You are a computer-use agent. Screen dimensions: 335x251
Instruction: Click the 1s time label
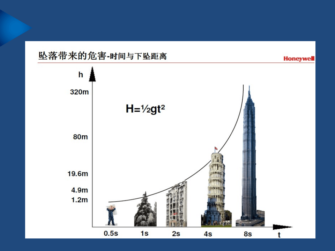144,233
